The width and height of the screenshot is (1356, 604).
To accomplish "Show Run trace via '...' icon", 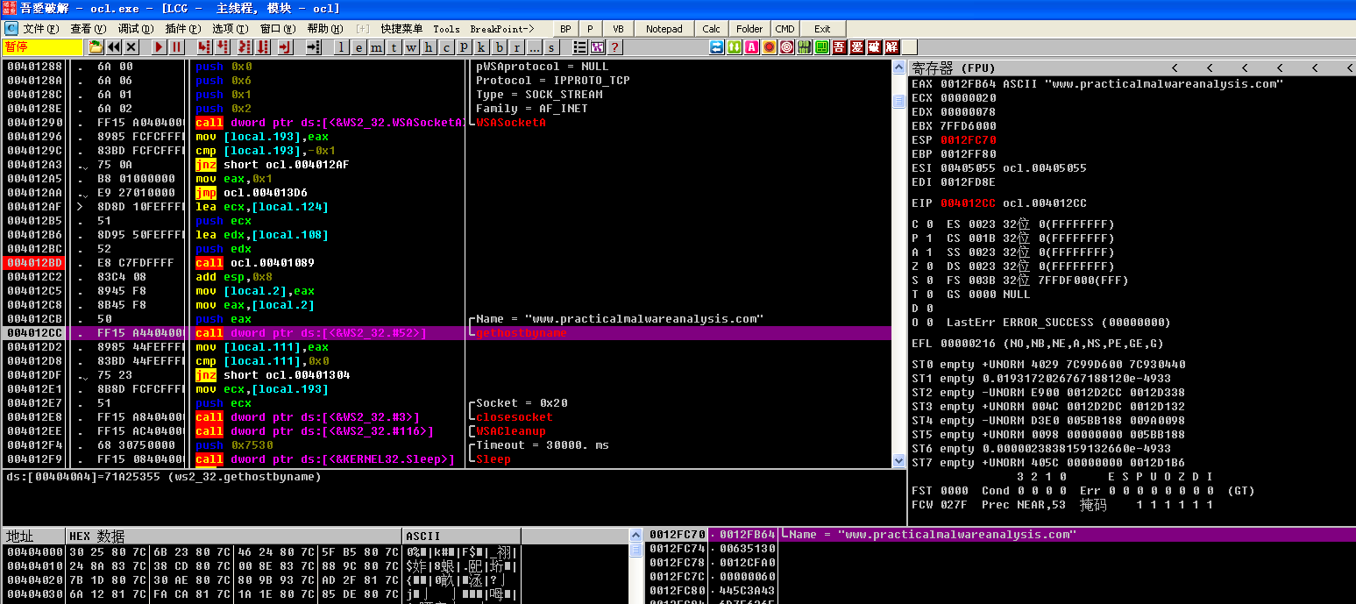I will [534, 47].
